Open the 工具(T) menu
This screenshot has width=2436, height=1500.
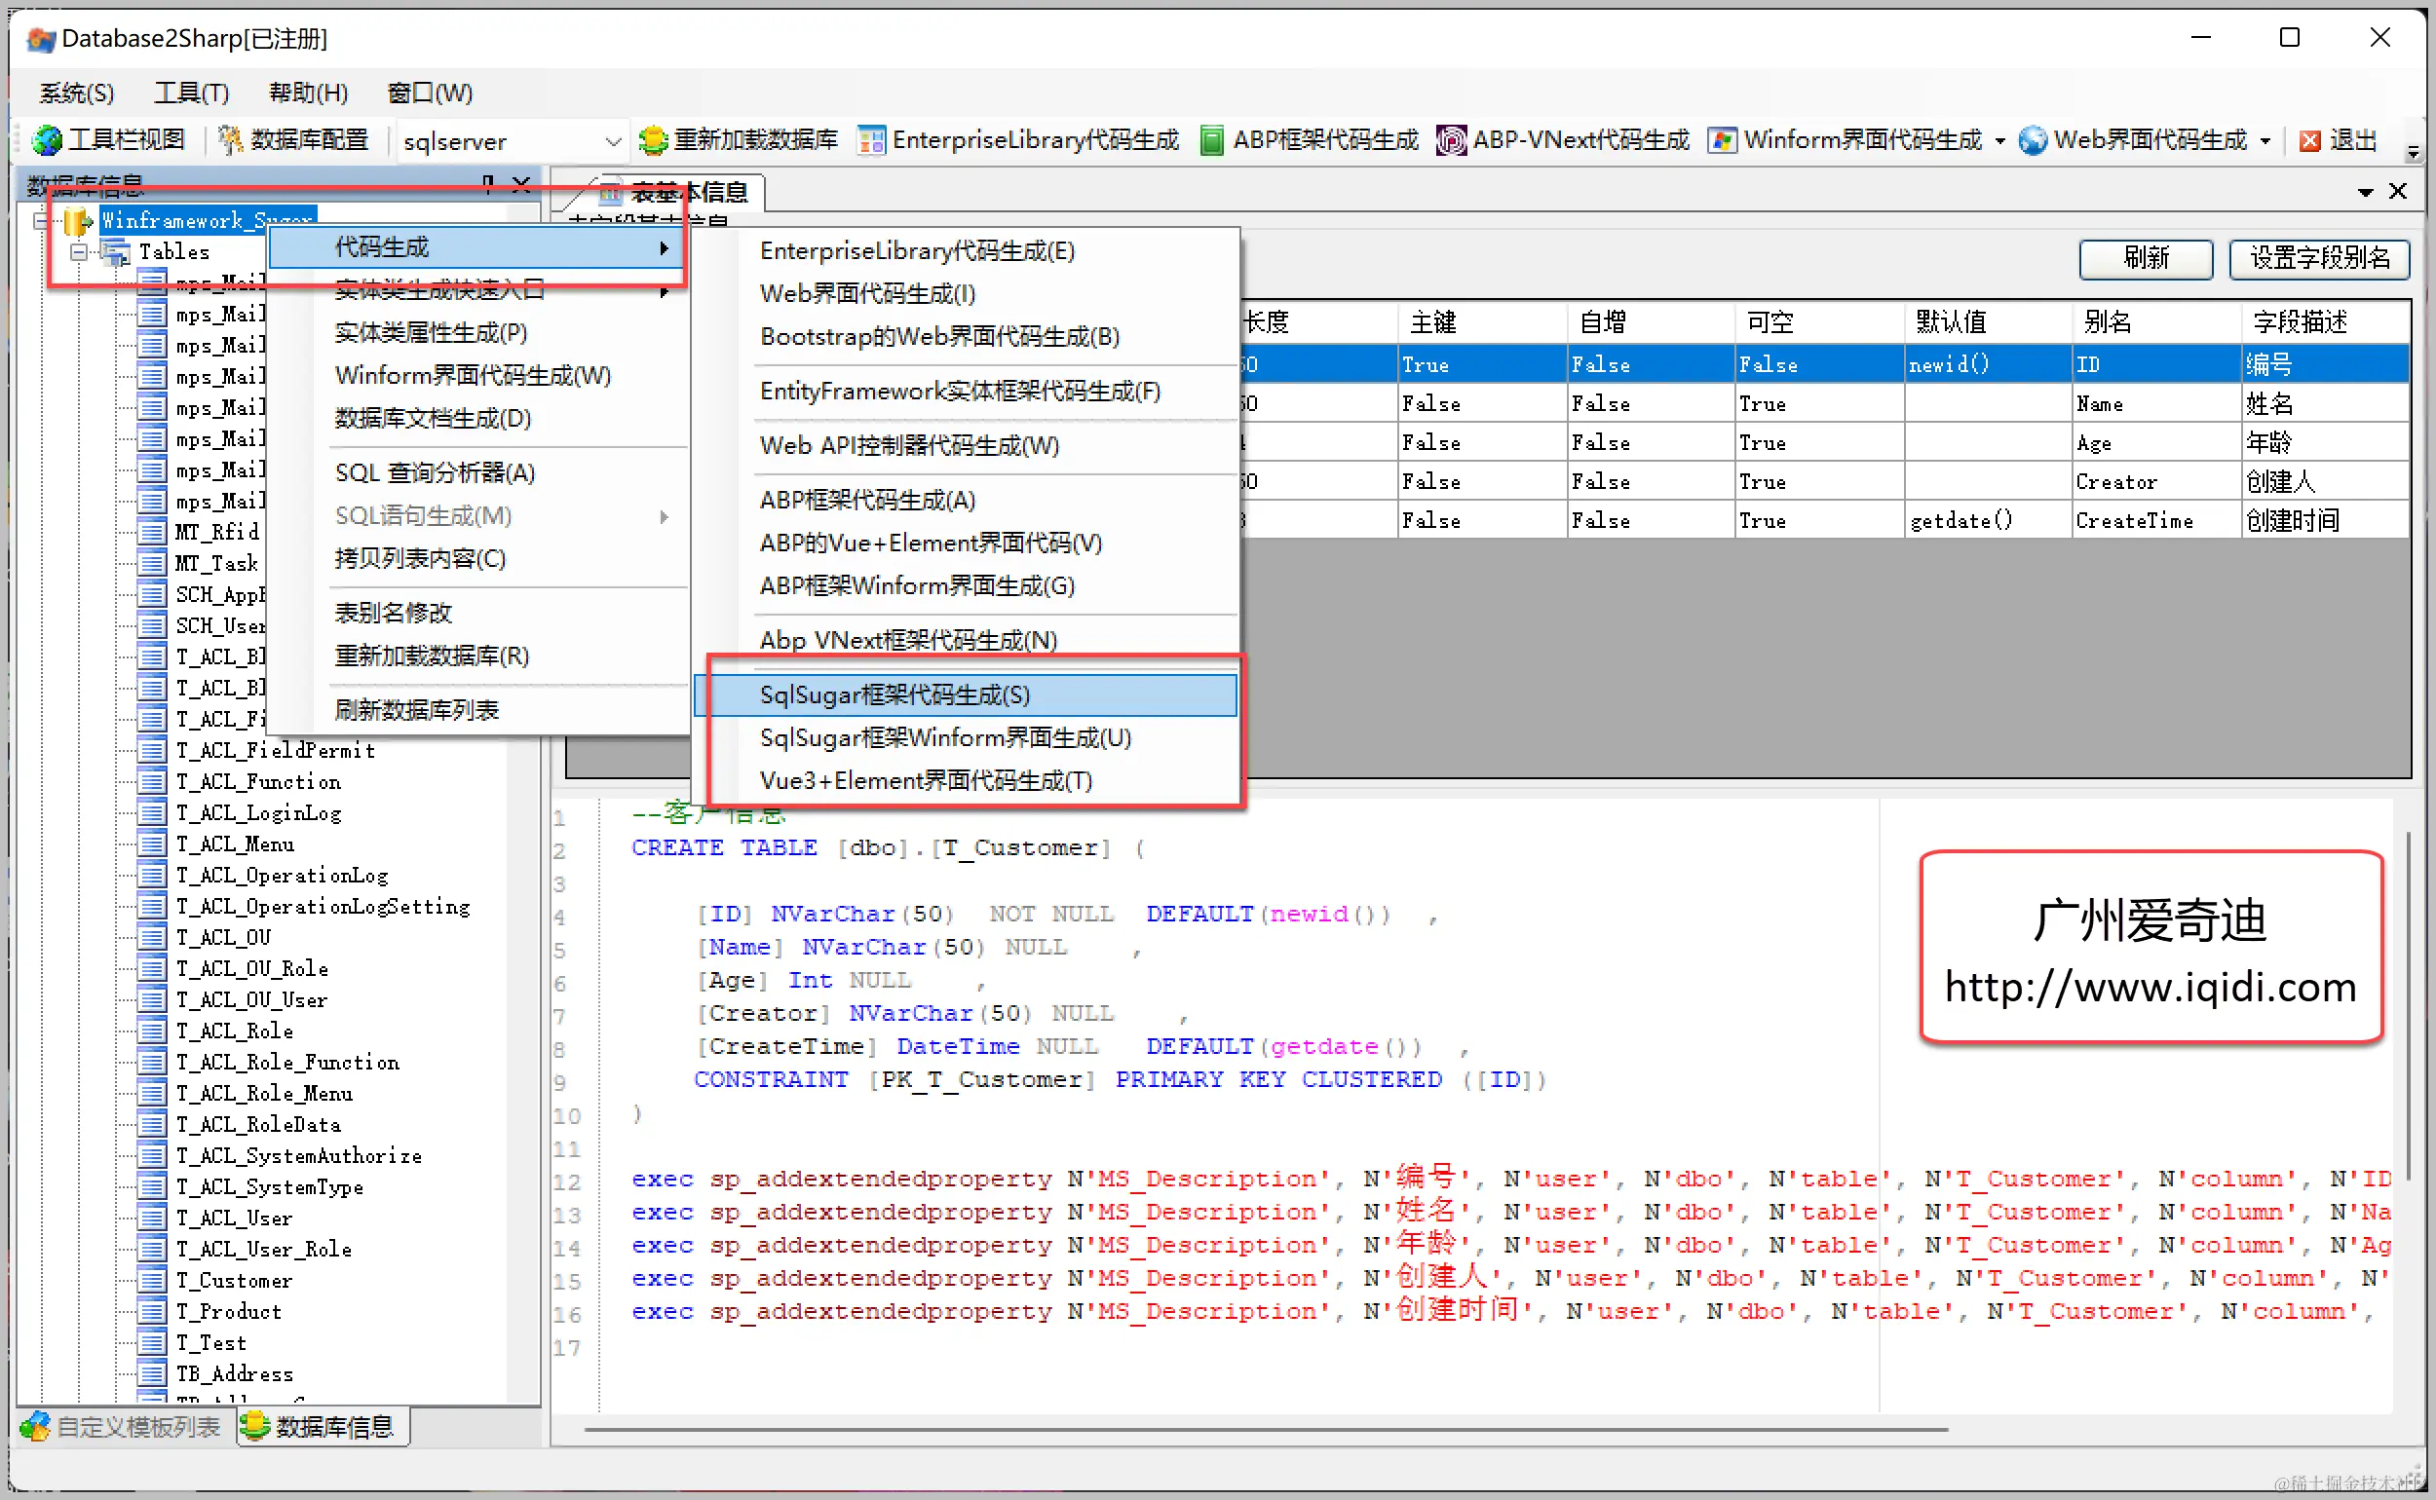pyautogui.click(x=192, y=94)
